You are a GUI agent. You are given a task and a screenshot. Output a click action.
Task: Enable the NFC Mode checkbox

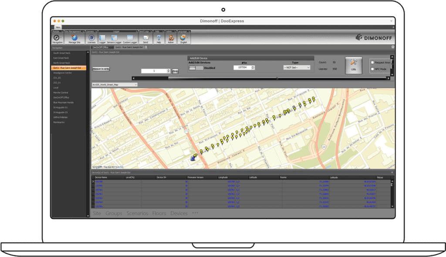point(372,69)
